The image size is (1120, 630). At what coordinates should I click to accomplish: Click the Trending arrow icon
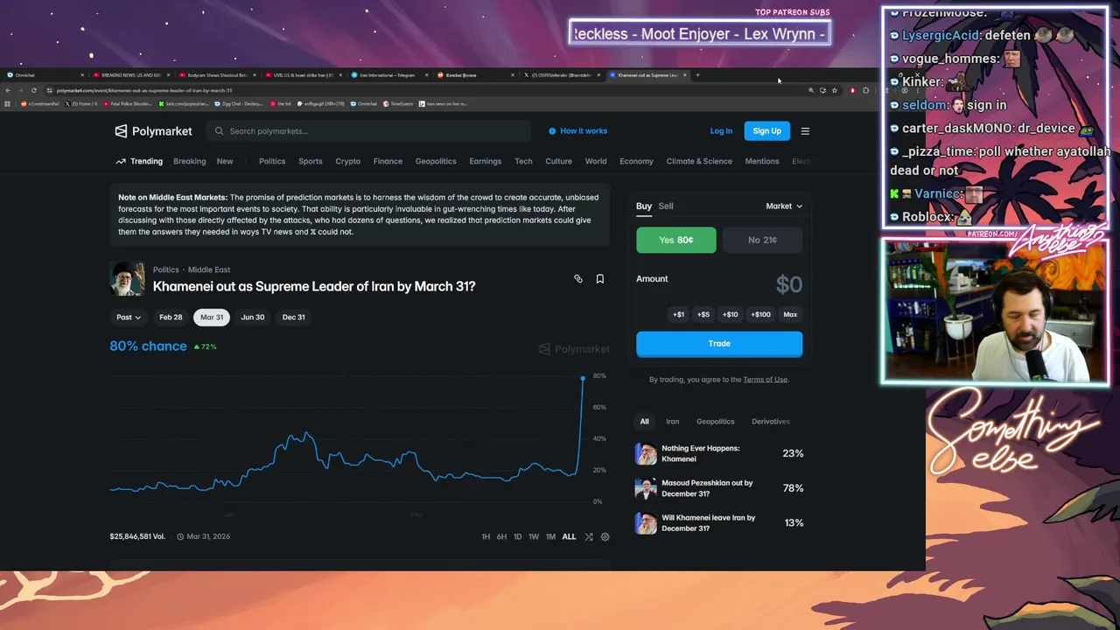121,161
